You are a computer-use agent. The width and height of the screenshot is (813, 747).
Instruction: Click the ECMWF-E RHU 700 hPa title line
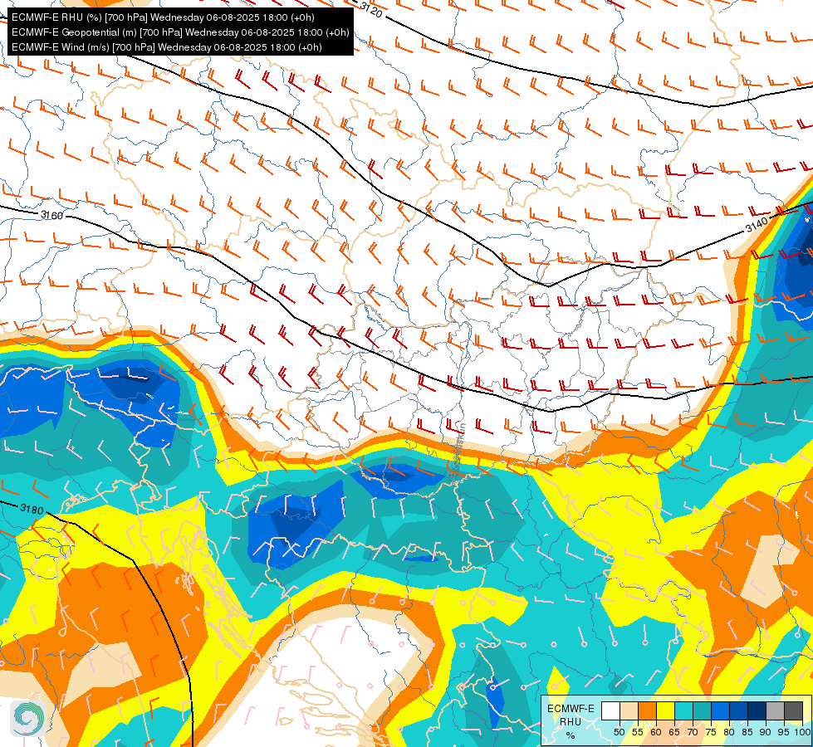[163, 17]
